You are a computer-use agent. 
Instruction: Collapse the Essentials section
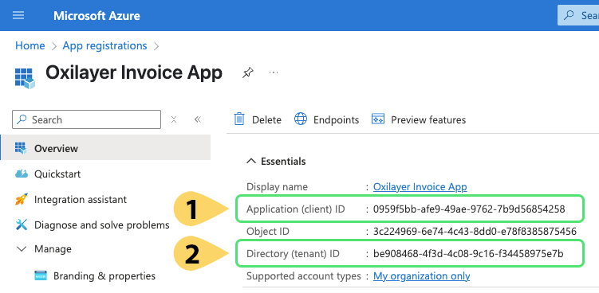[x=251, y=162]
